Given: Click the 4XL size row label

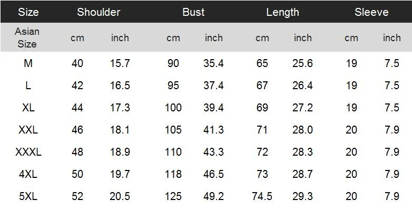Looking at the screenshot, I should click(x=28, y=174).
